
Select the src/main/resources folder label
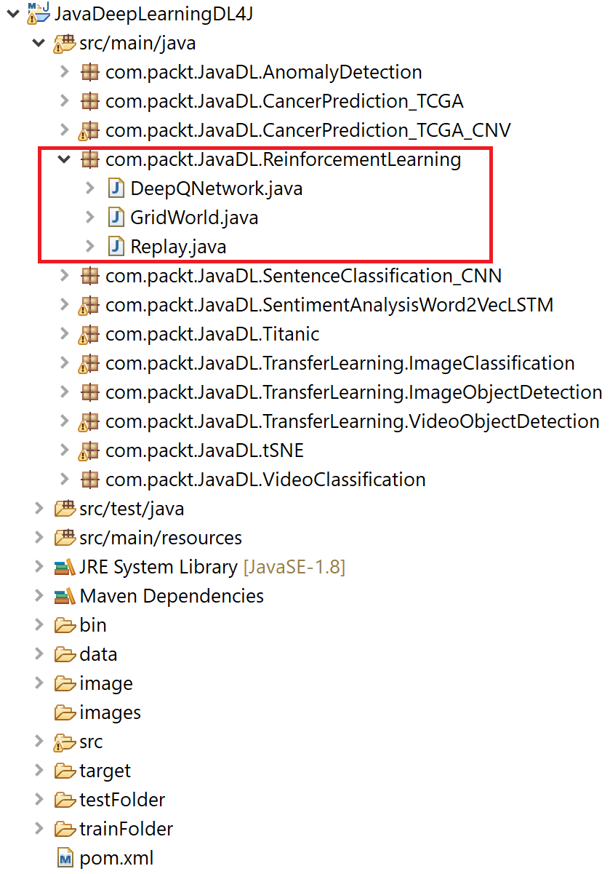click(161, 538)
